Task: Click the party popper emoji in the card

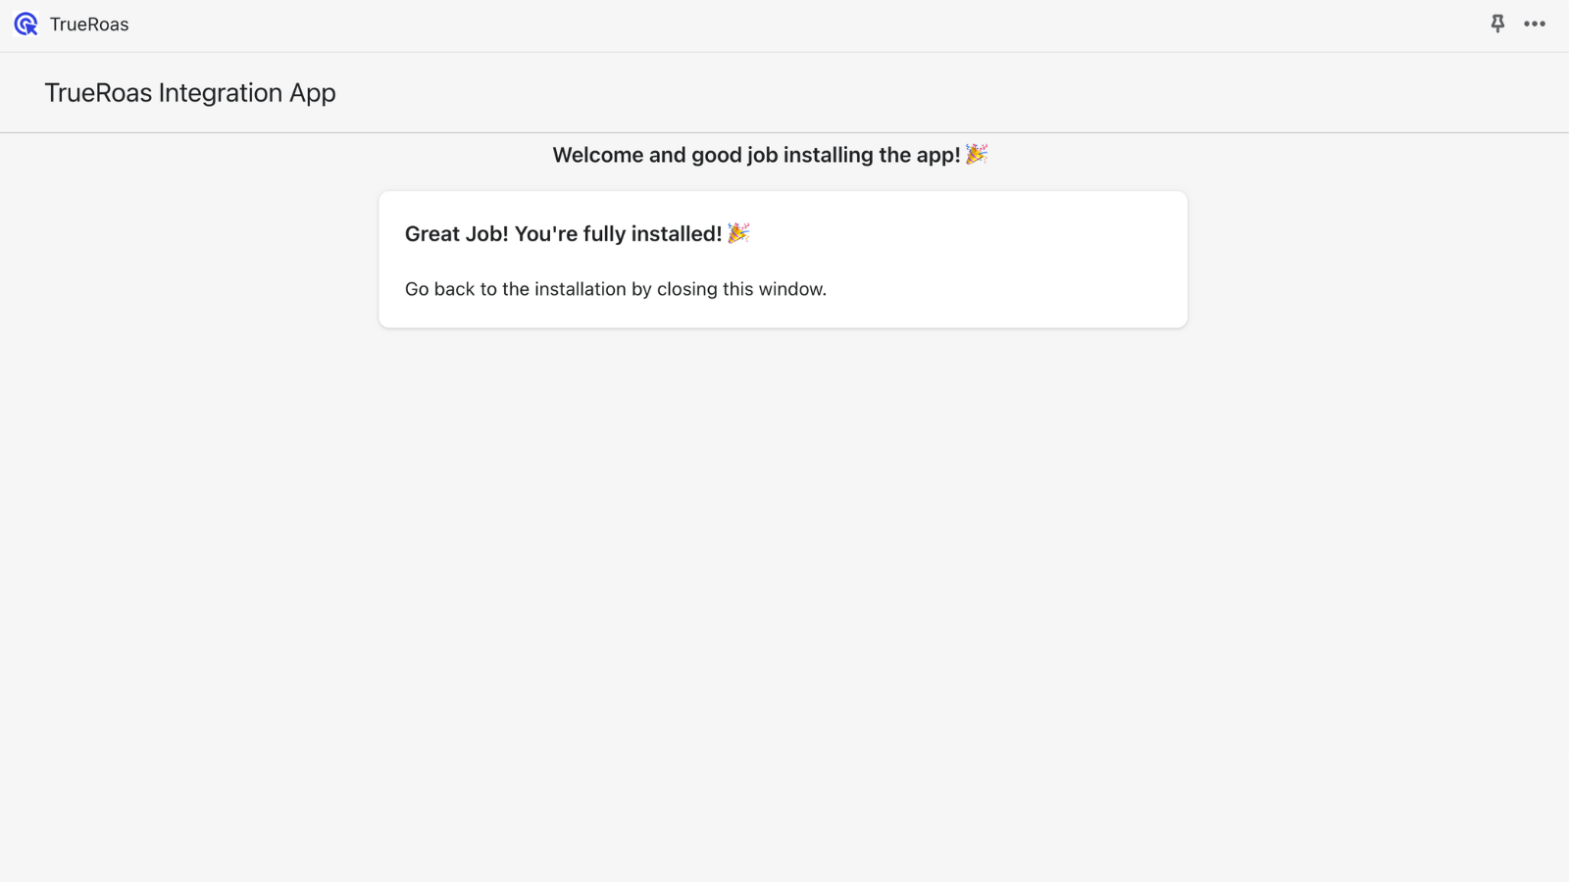Action: click(x=738, y=233)
